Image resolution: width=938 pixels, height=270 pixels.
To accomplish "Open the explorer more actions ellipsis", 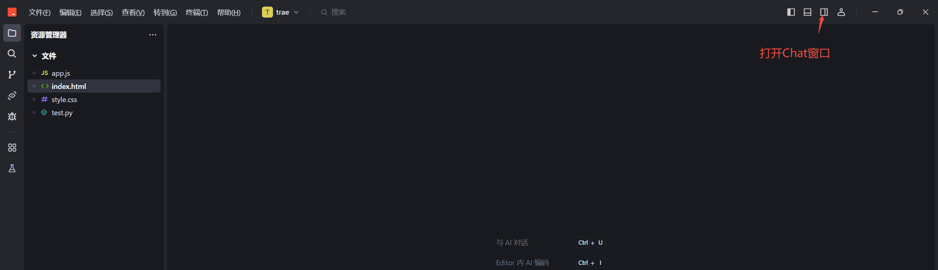I will (x=153, y=35).
